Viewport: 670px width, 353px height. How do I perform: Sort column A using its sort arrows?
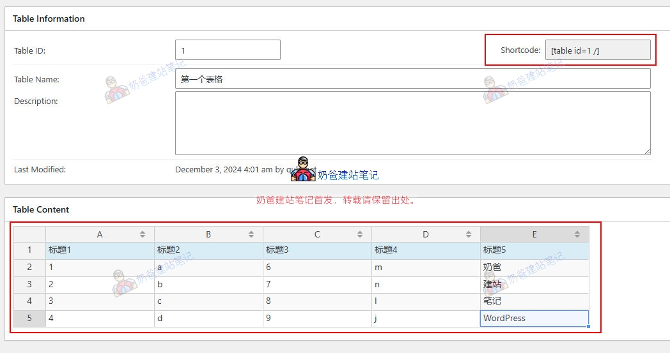[143, 234]
